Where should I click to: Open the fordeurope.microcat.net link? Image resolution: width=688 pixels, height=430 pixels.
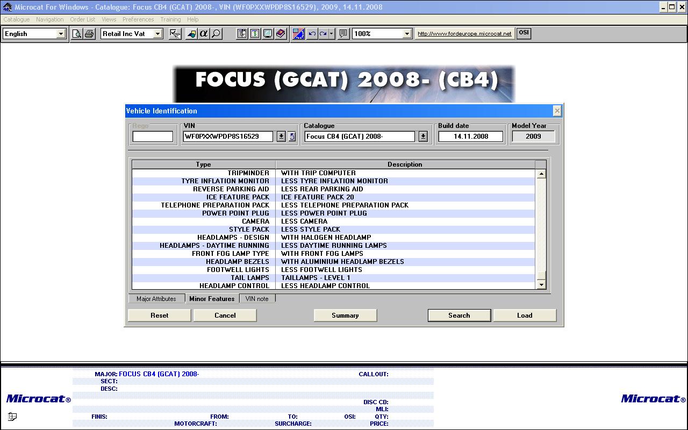tap(464, 33)
